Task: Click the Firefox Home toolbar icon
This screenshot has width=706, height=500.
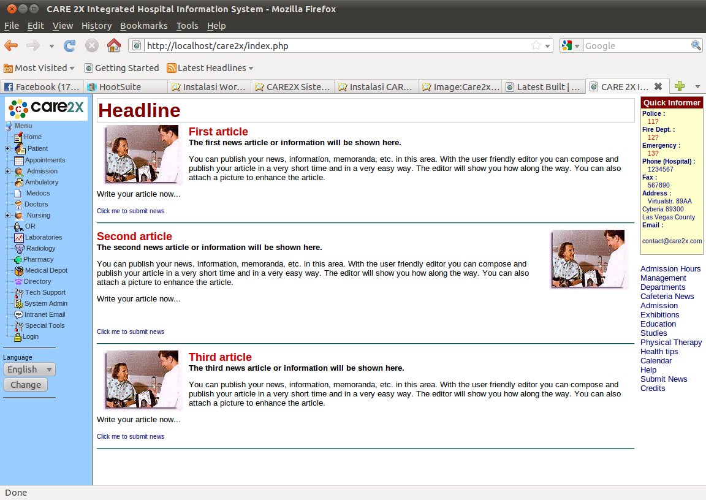Action: click(113, 45)
